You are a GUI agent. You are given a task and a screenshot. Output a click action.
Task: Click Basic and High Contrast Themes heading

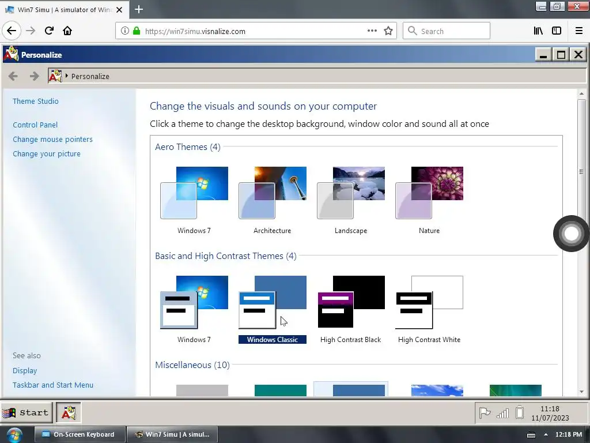[x=226, y=256]
